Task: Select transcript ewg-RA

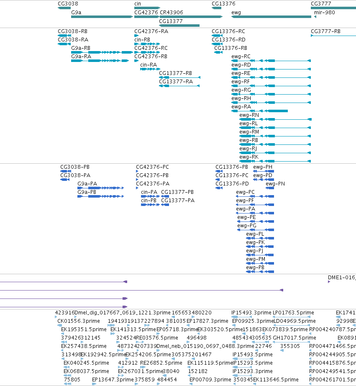Action: (x=241, y=107)
